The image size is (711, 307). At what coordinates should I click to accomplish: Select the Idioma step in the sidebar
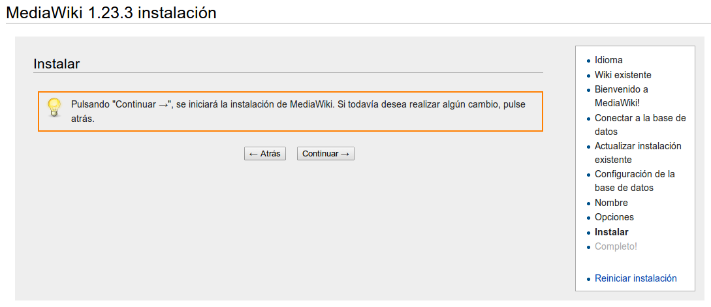[608, 60]
